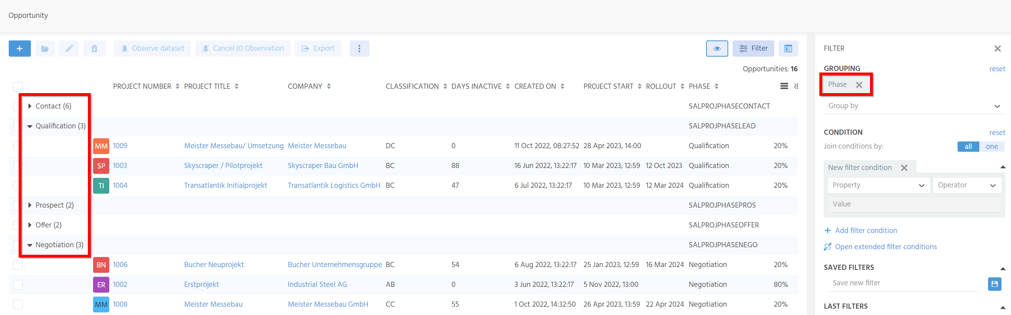Remove the Phase grouping chip
Image resolution: width=1011 pixels, height=315 pixels.
pyautogui.click(x=859, y=85)
